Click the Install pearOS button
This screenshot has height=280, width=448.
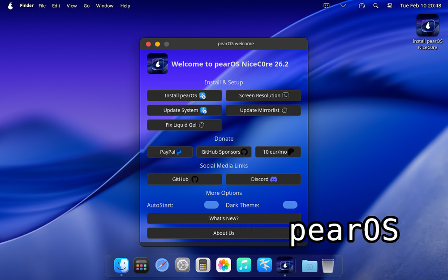pyautogui.click(x=185, y=95)
